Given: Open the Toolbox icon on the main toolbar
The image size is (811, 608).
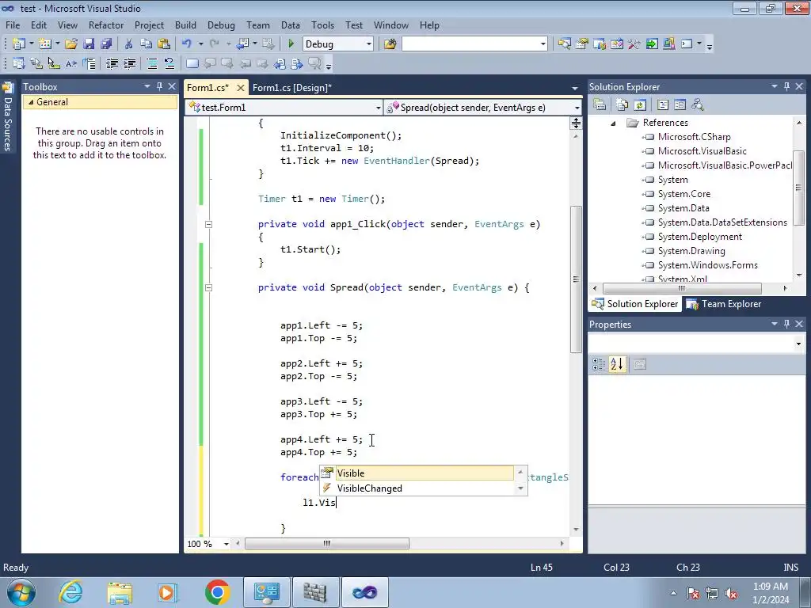Looking at the screenshot, I should pos(634,44).
